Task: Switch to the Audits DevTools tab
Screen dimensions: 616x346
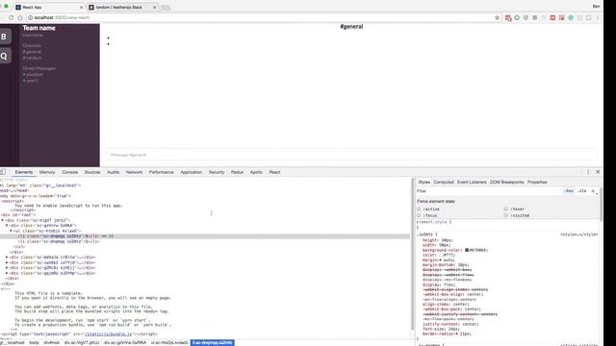Action: coord(114,172)
